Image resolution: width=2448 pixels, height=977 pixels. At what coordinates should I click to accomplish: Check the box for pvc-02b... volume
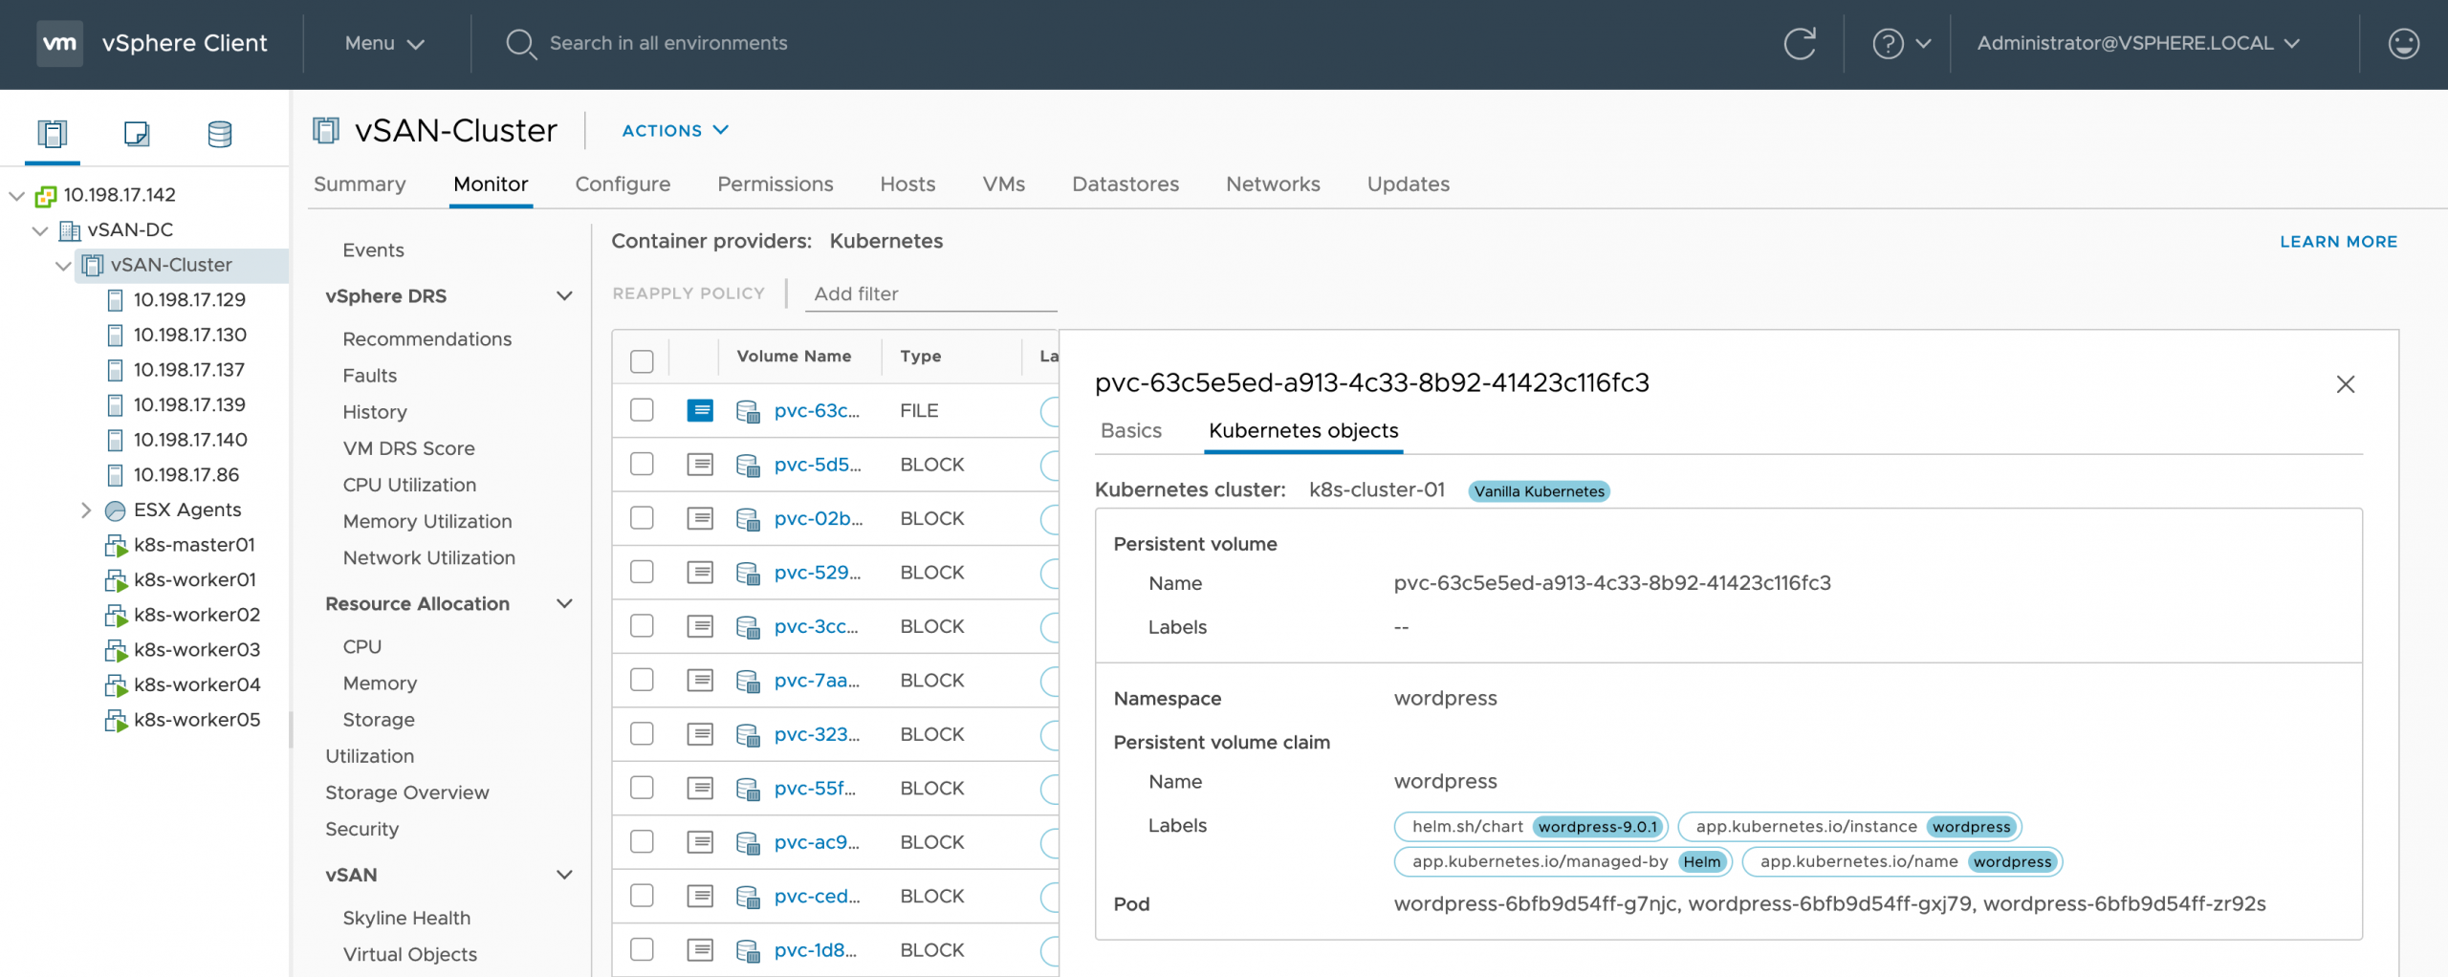point(642,518)
